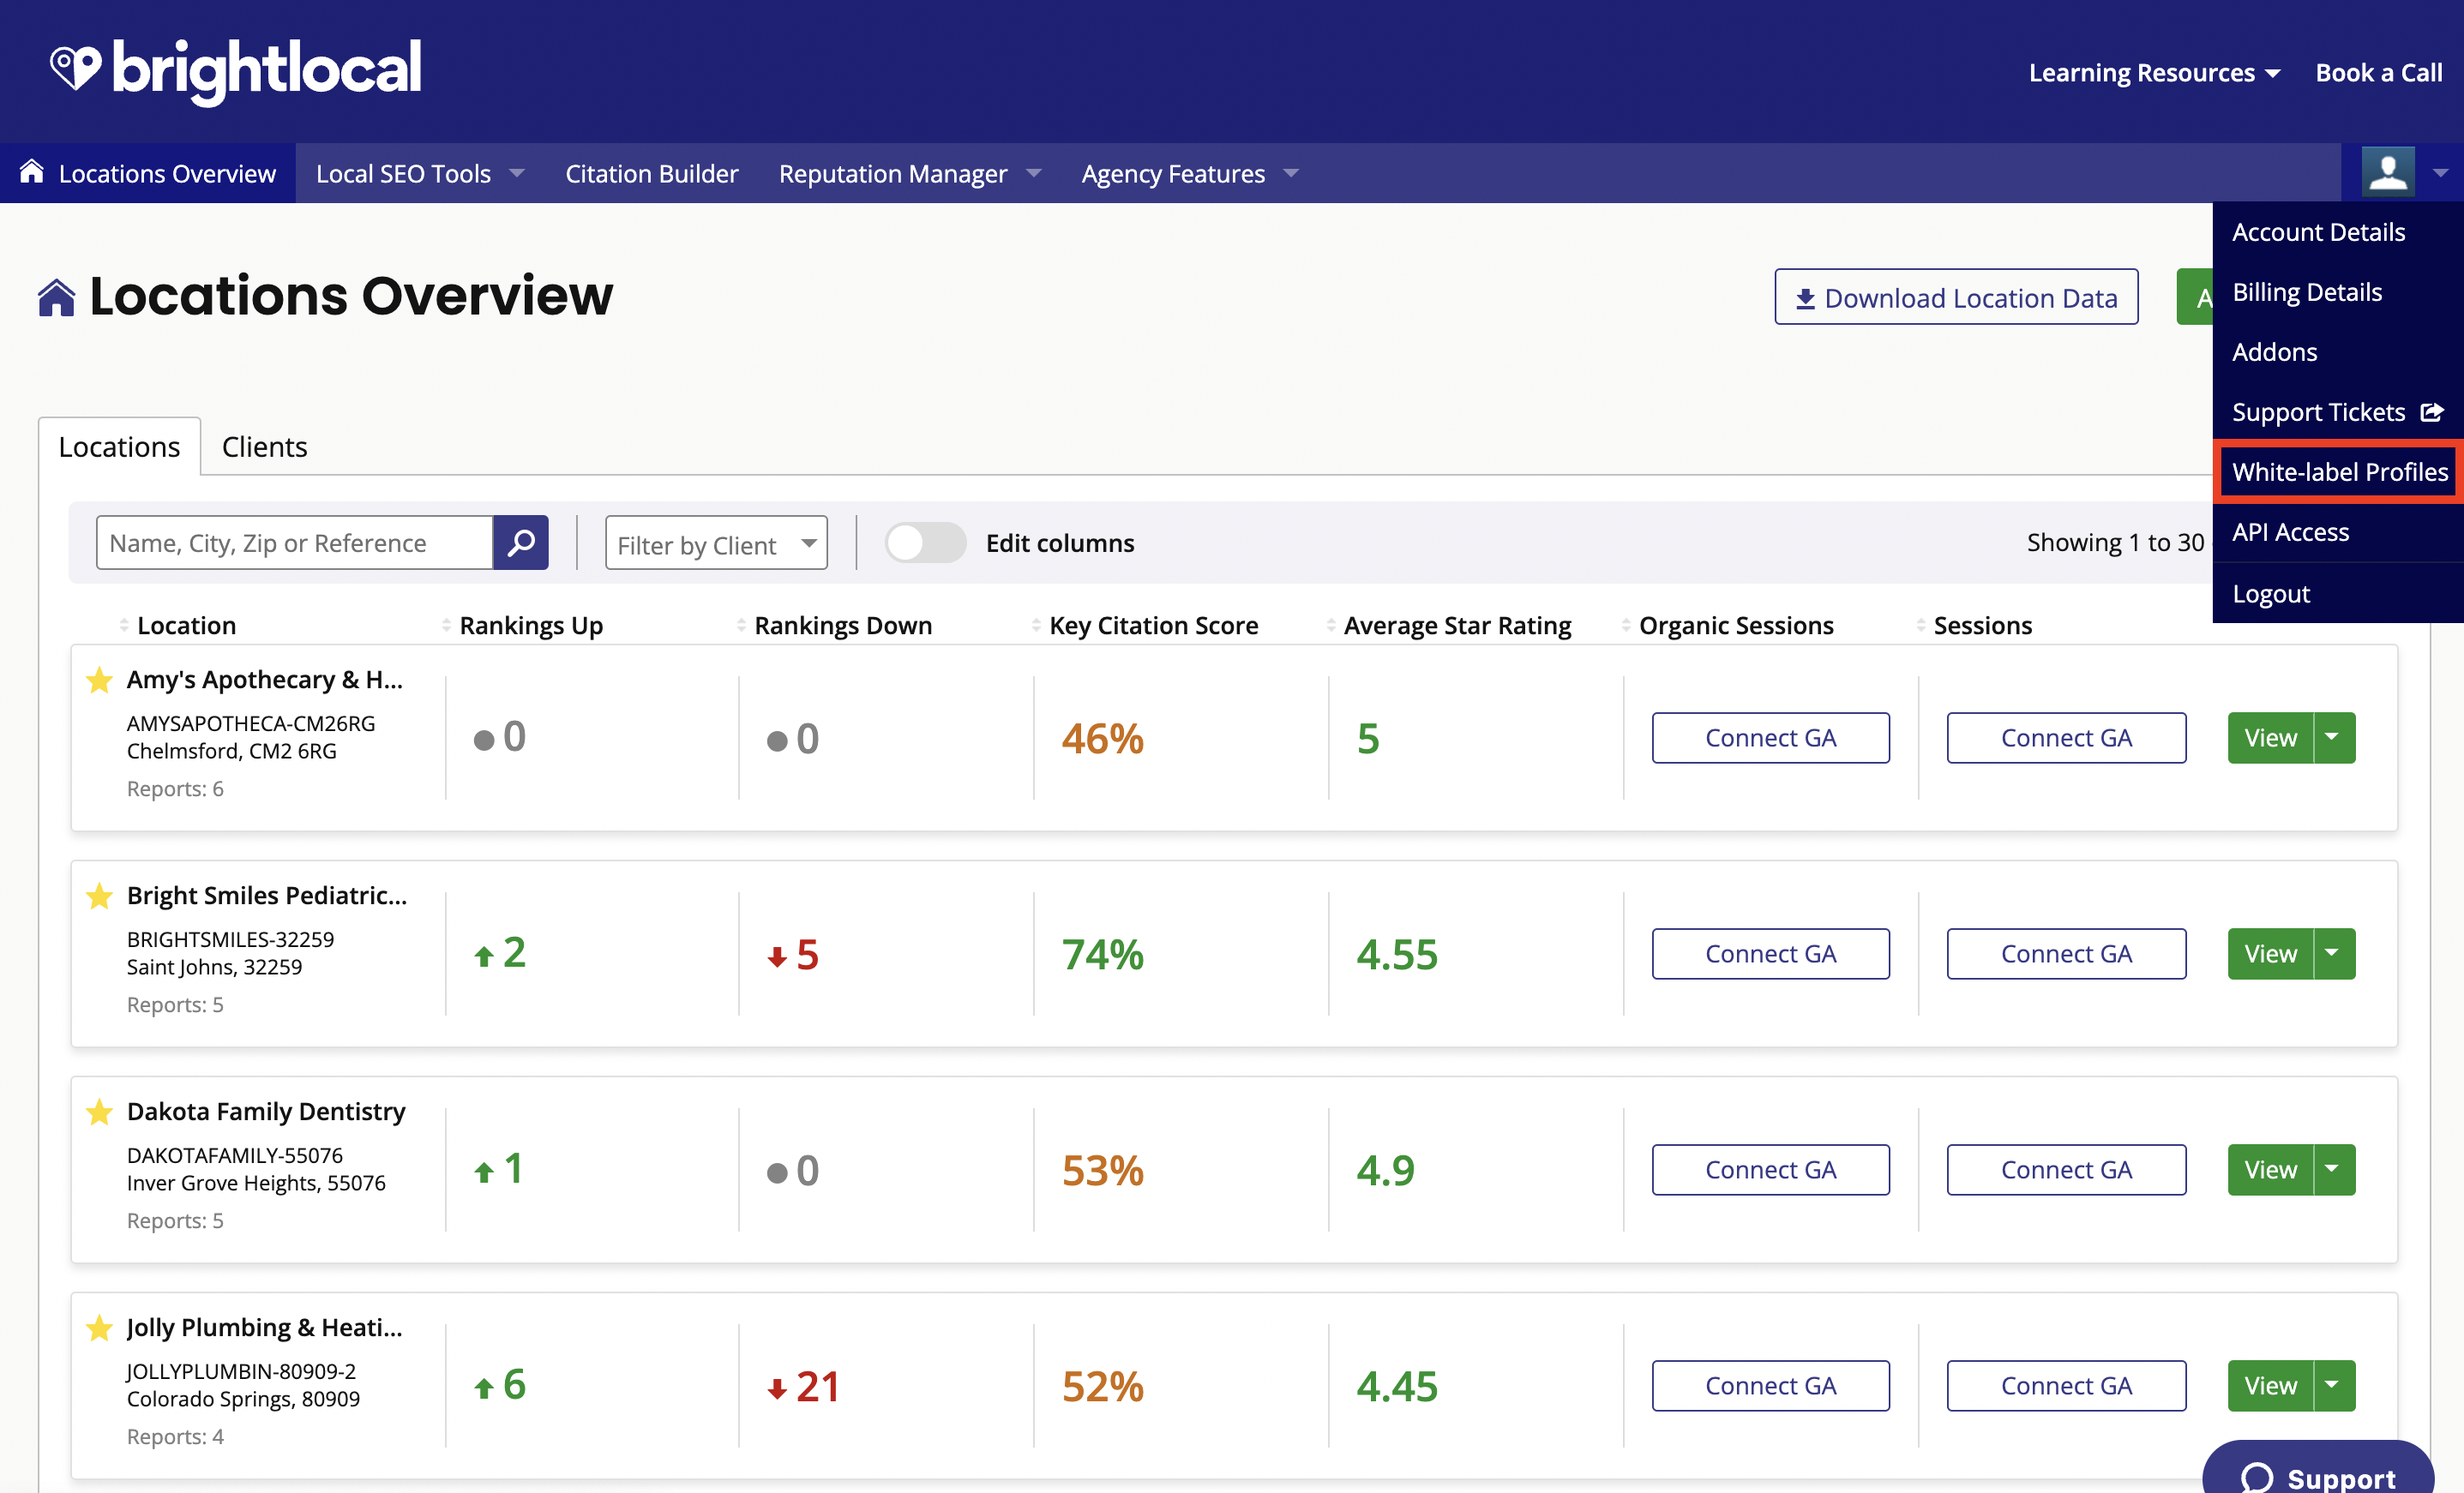Sort by Average Star Rating sort icon

(1331, 625)
